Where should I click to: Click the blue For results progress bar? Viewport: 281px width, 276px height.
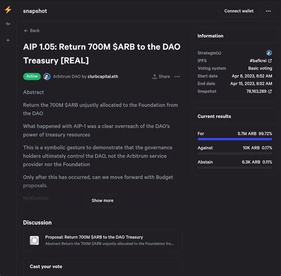tap(235, 139)
